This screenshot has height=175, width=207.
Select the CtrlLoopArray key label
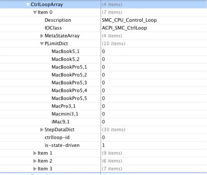click(47, 5)
